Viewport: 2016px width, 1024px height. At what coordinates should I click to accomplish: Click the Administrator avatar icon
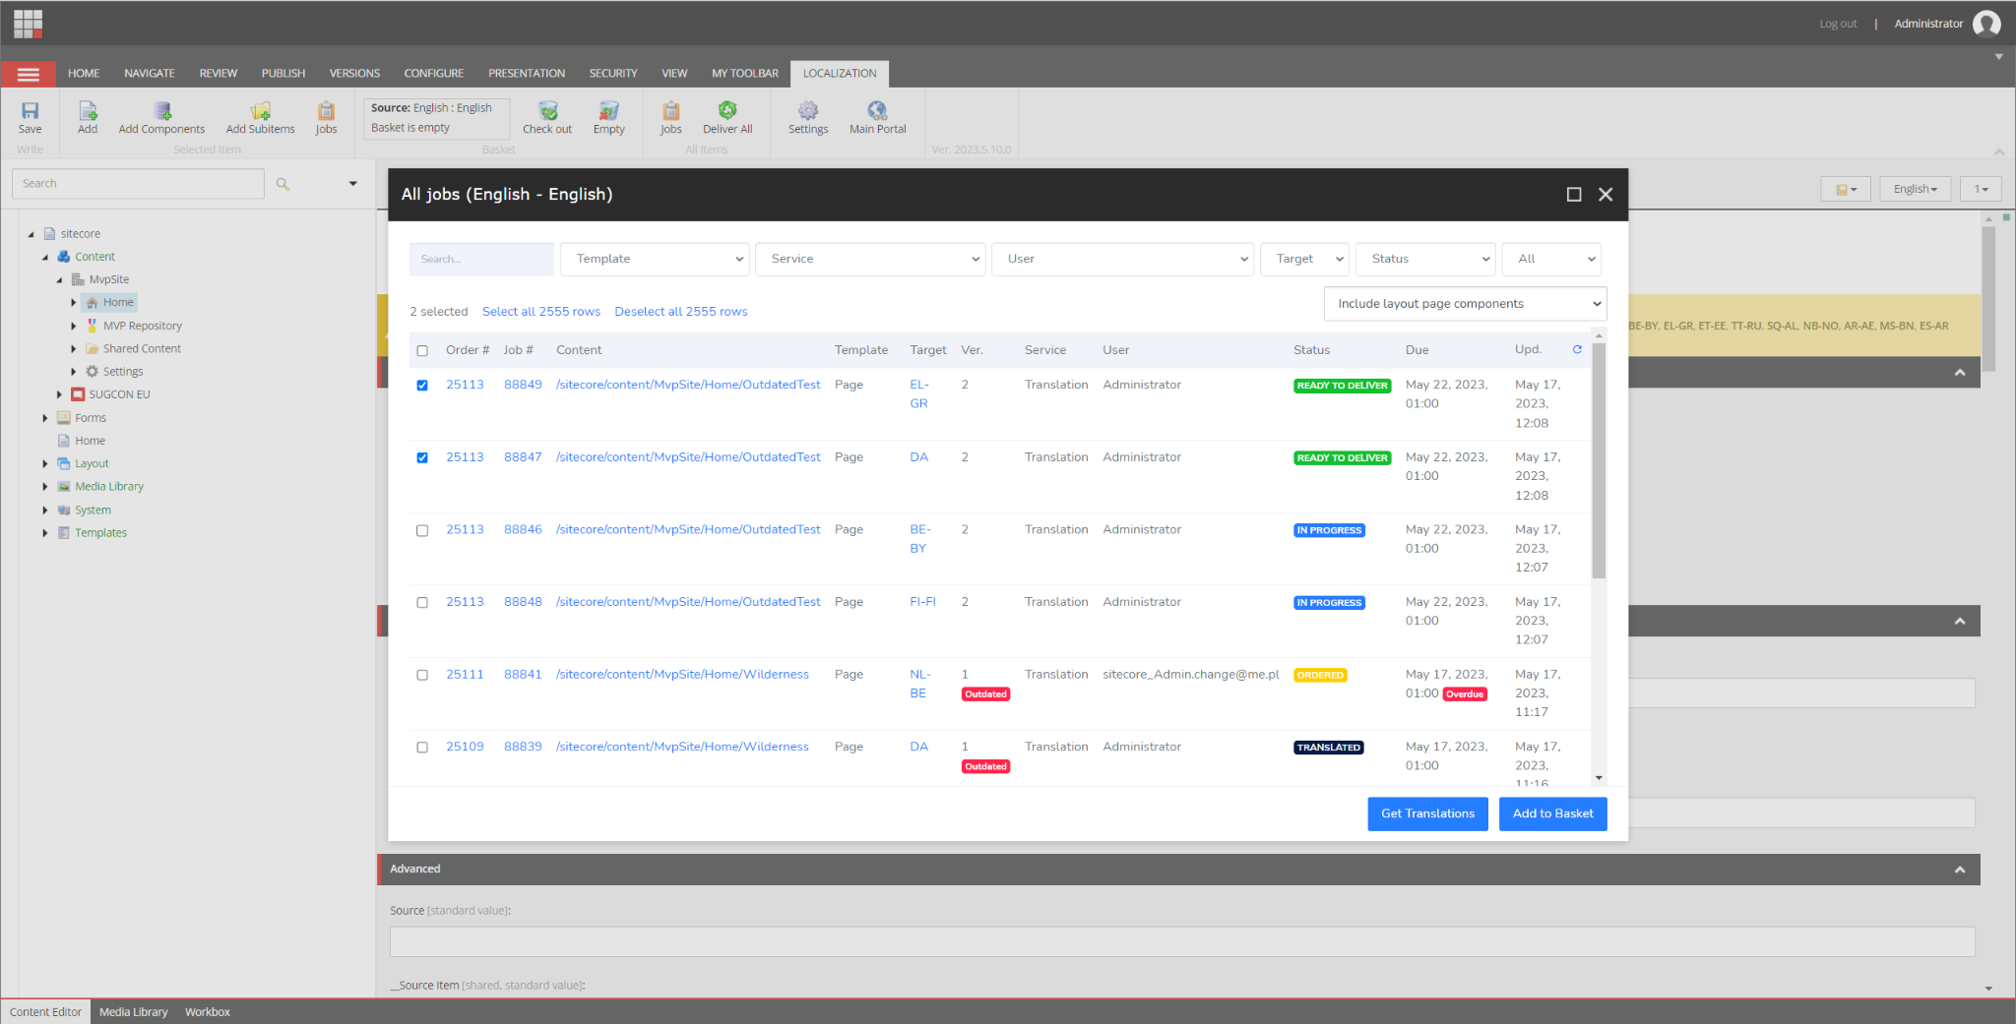click(x=1986, y=24)
